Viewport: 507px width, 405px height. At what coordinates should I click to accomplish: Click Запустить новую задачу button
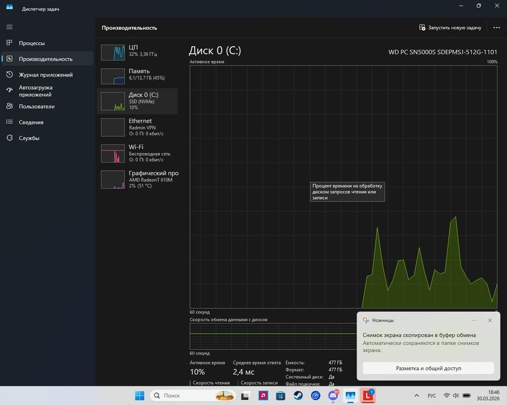click(450, 28)
